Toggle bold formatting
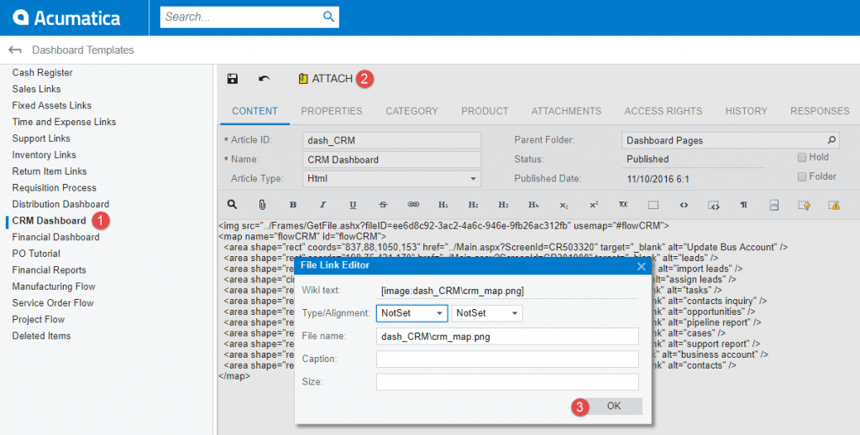This screenshot has width=860, height=435. click(x=293, y=205)
